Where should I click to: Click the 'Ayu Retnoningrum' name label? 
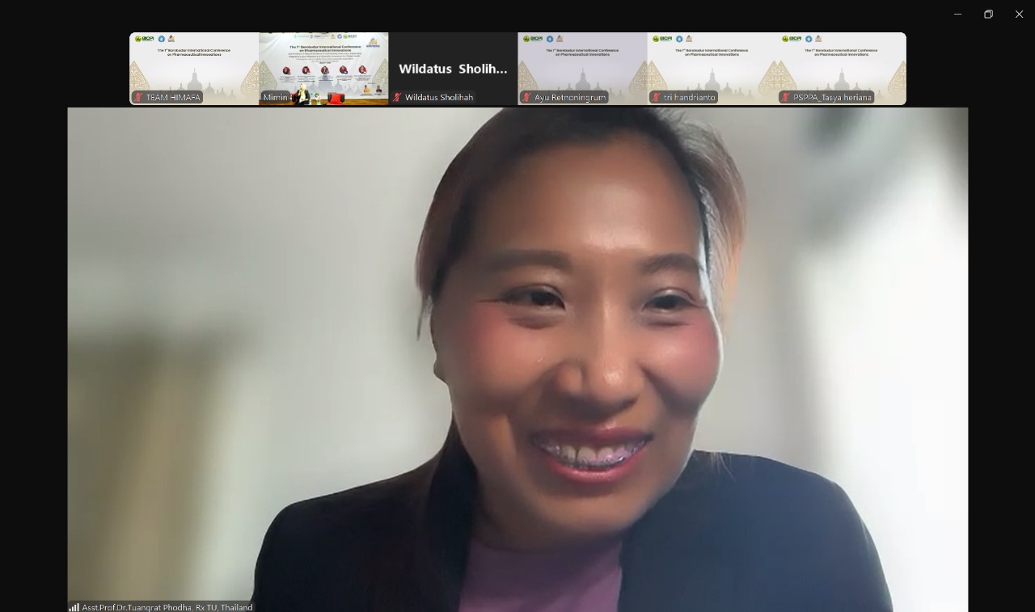(570, 97)
